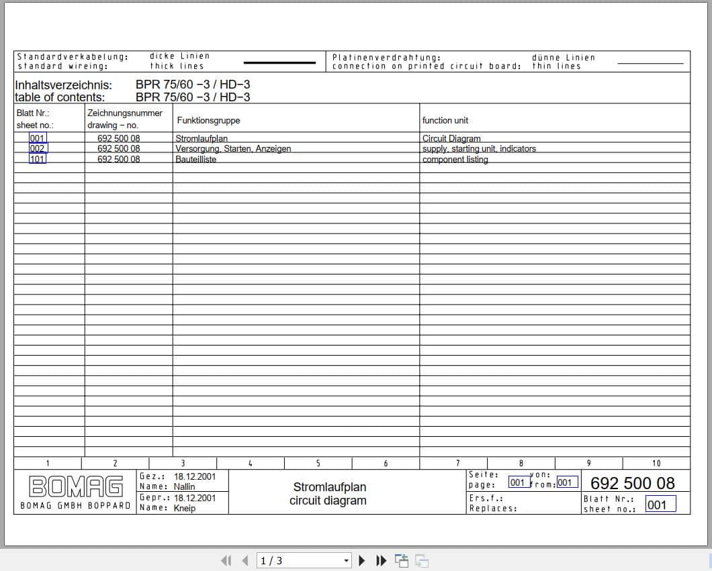Click 'Blatt Nr.:' column header
712x571 pixels.
[33, 113]
